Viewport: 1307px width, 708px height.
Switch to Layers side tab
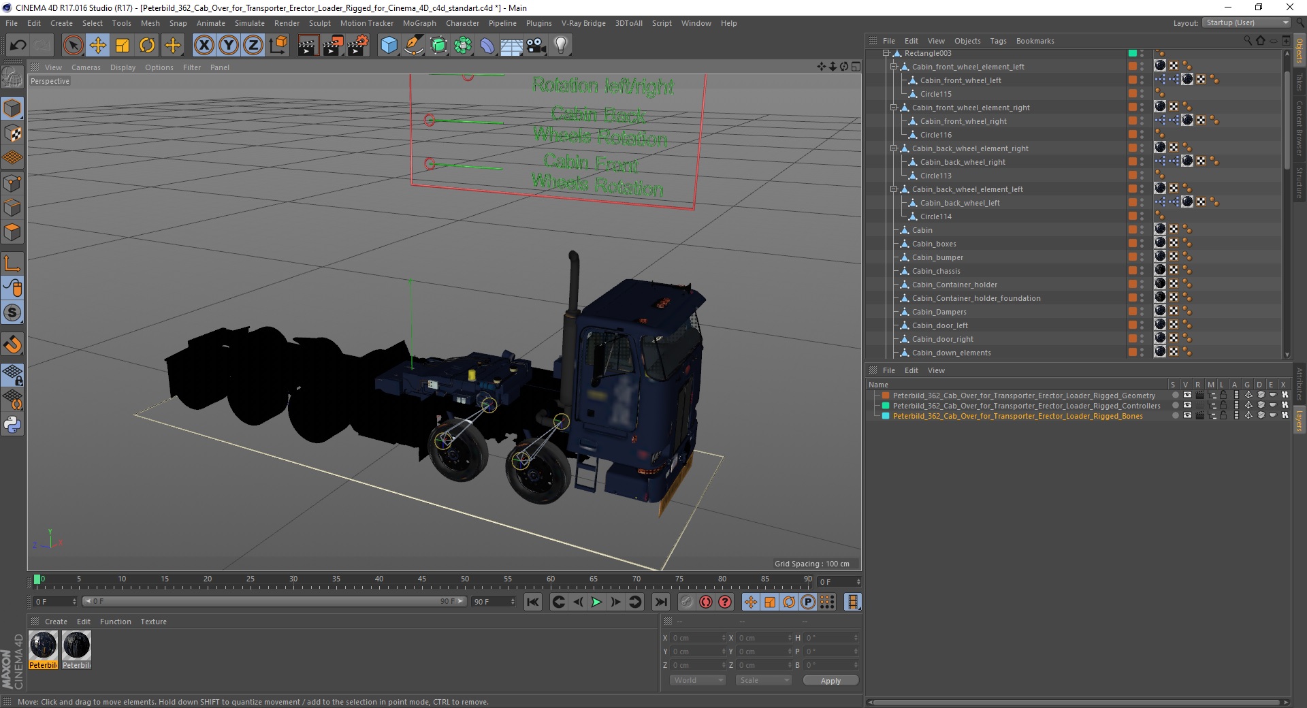click(1299, 420)
